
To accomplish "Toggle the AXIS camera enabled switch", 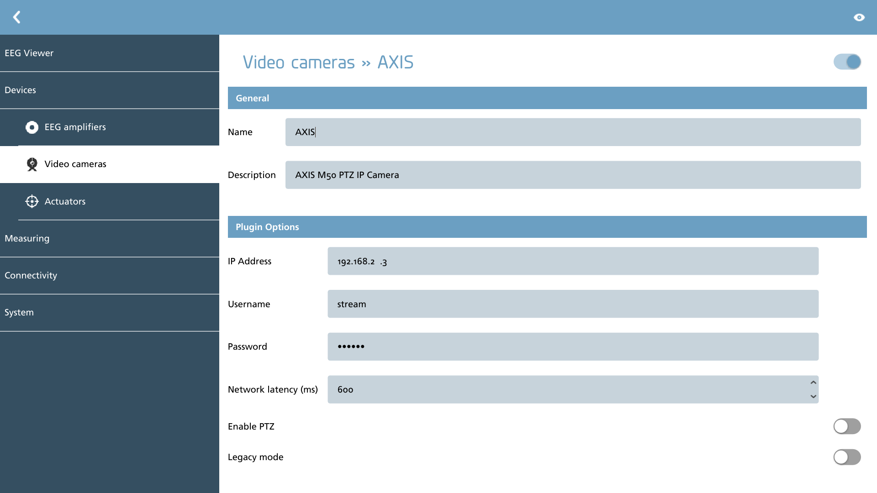I will tap(847, 62).
